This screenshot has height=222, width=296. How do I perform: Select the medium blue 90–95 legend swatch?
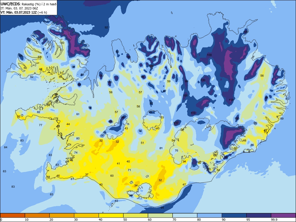[234, 215]
